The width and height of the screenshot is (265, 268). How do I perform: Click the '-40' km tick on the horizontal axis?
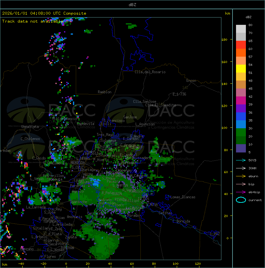click(21, 264)
